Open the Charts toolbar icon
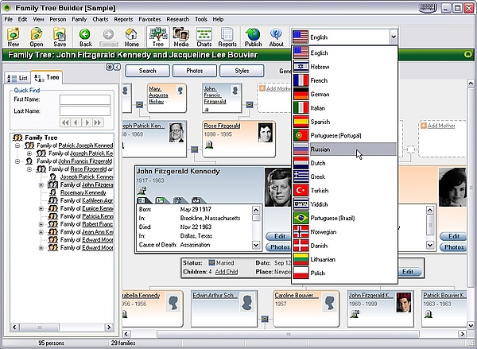477x349 pixels. pyautogui.click(x=204, y=37)
